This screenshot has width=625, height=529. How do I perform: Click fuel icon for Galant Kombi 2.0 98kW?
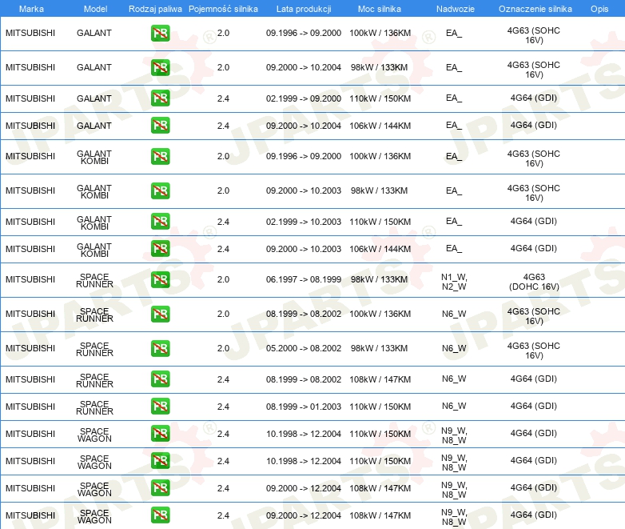(x=160, y=190)
